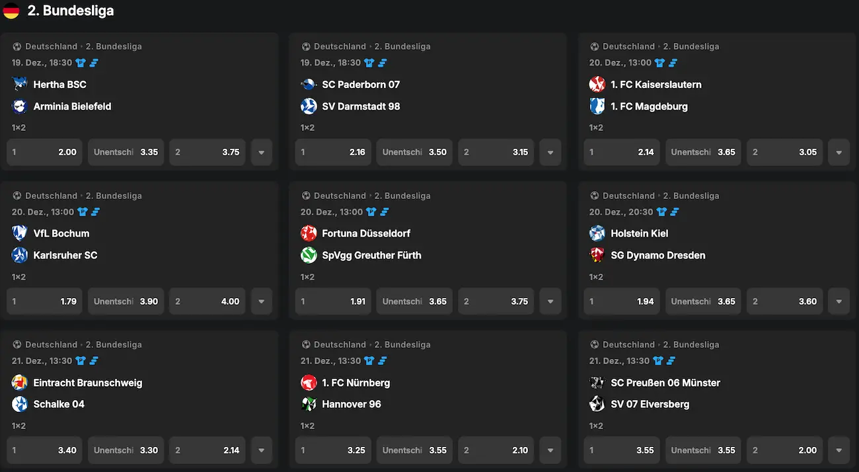Pick away odds 2.14 on Braunschweig vs Schalke

coord(207,450)
